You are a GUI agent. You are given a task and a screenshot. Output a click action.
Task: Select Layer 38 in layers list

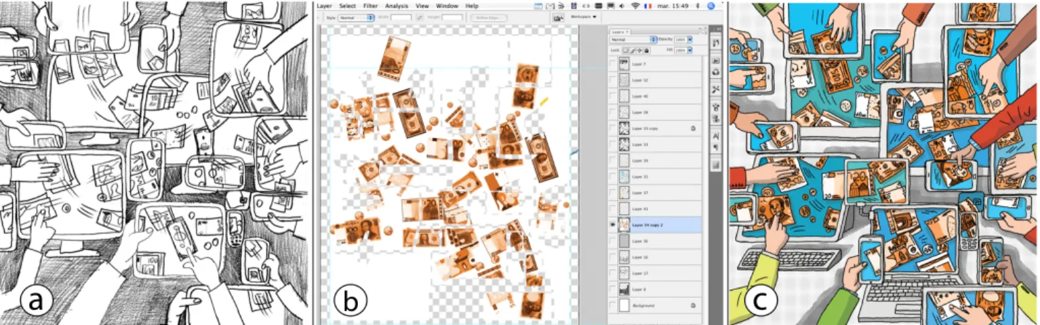pyautogui.click(x=654, y=112)
